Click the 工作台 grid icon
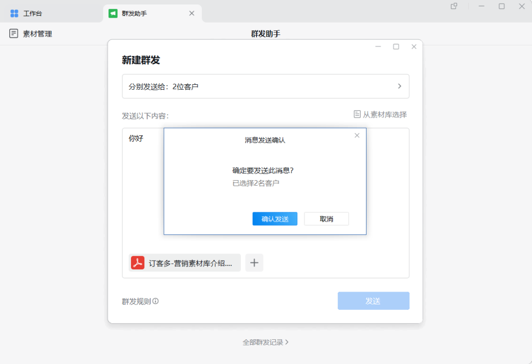Screen dimensions: 532x364 tap(14, 14)
